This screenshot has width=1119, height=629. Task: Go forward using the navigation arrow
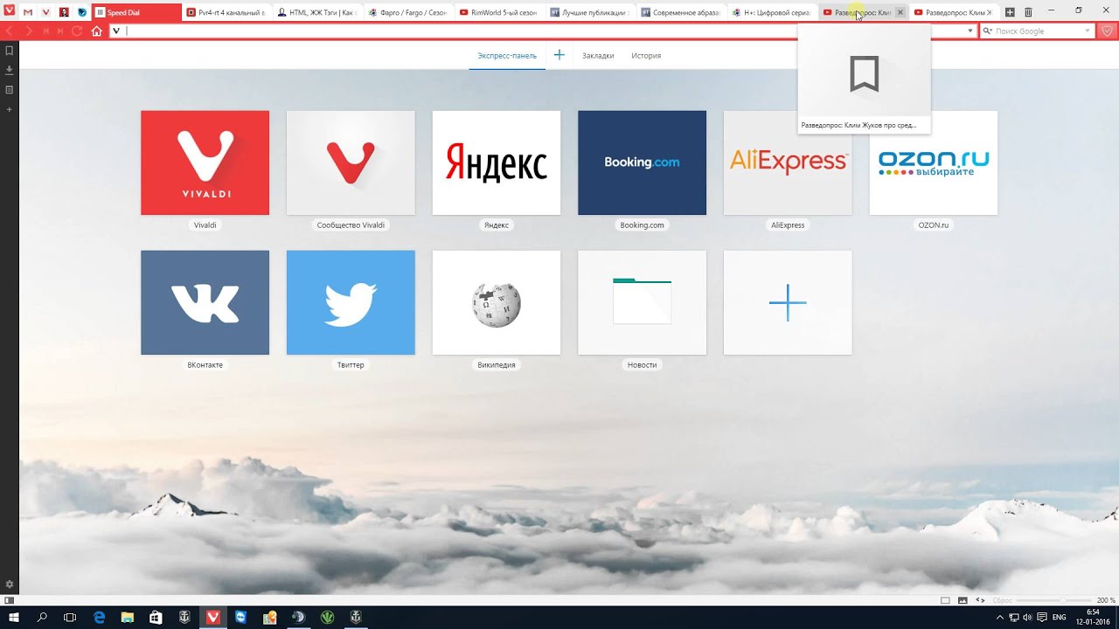29,31
